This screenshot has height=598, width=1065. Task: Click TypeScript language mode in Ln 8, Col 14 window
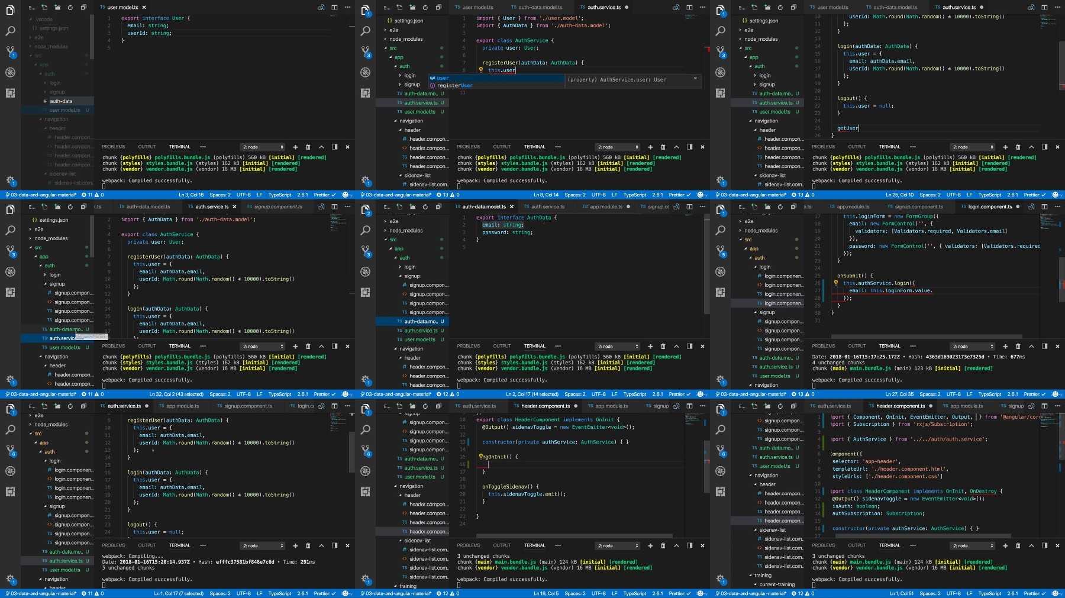pyautogui.click(x=635, y=195)
